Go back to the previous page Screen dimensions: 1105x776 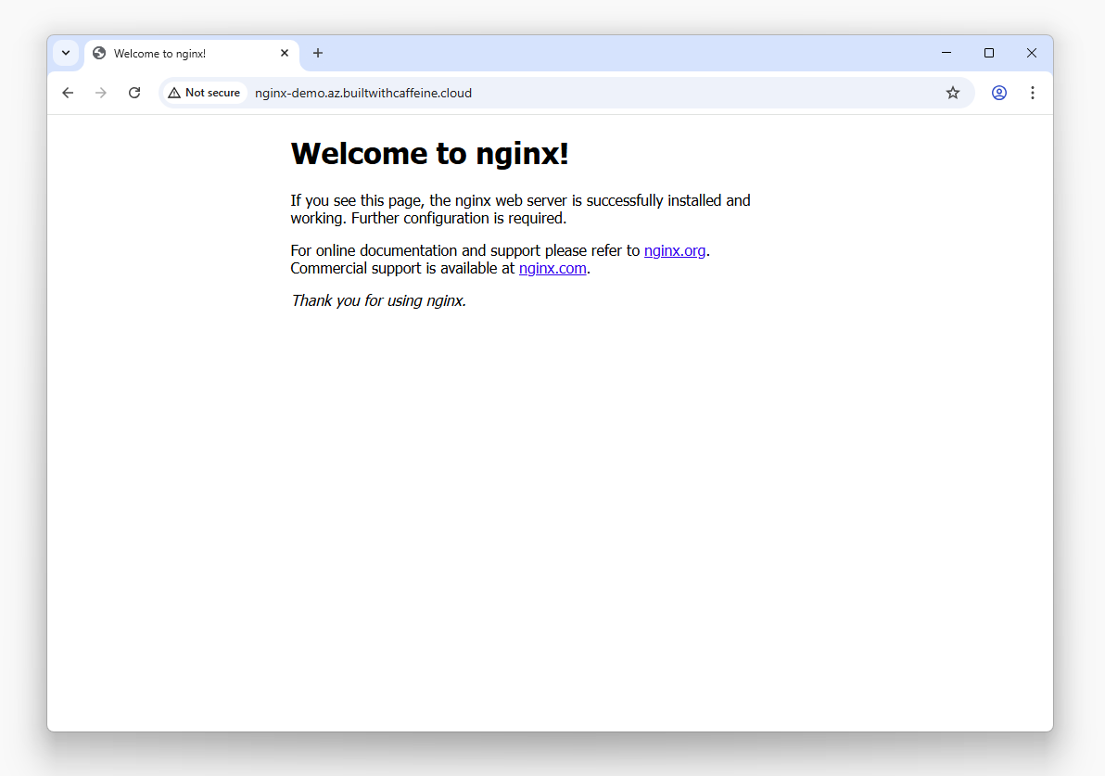pyautogui.click(x=68, y=93)
